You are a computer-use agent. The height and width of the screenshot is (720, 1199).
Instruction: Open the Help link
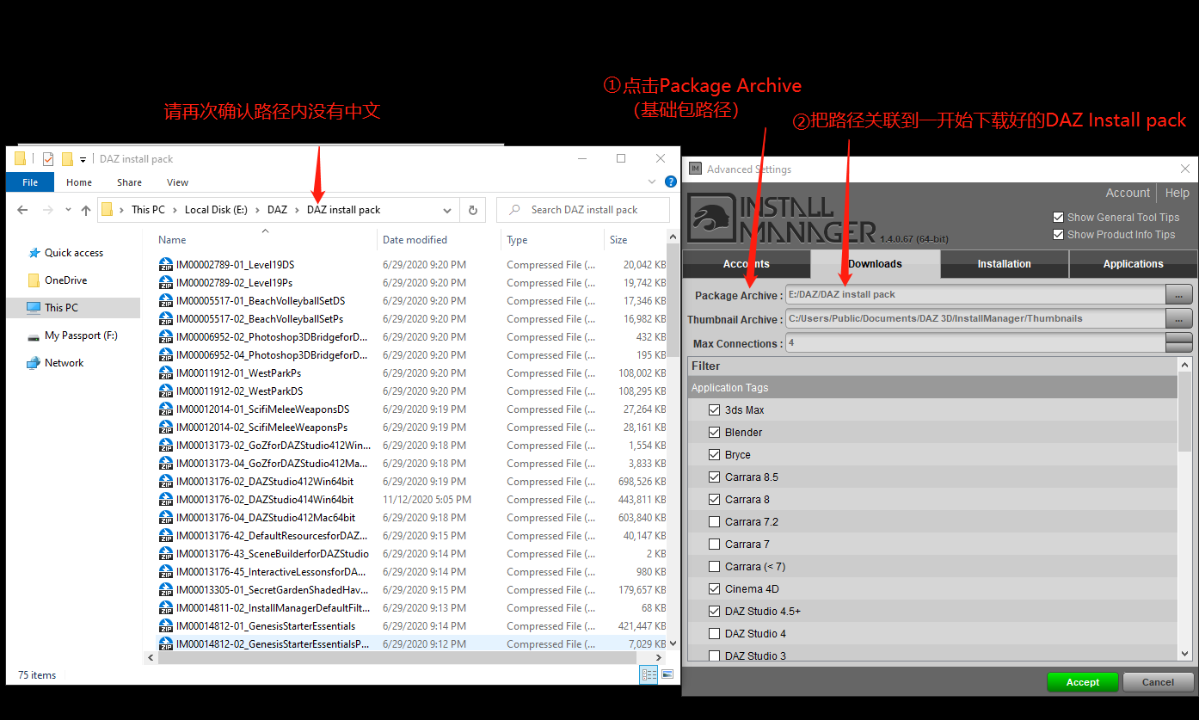pos(1177,194)
